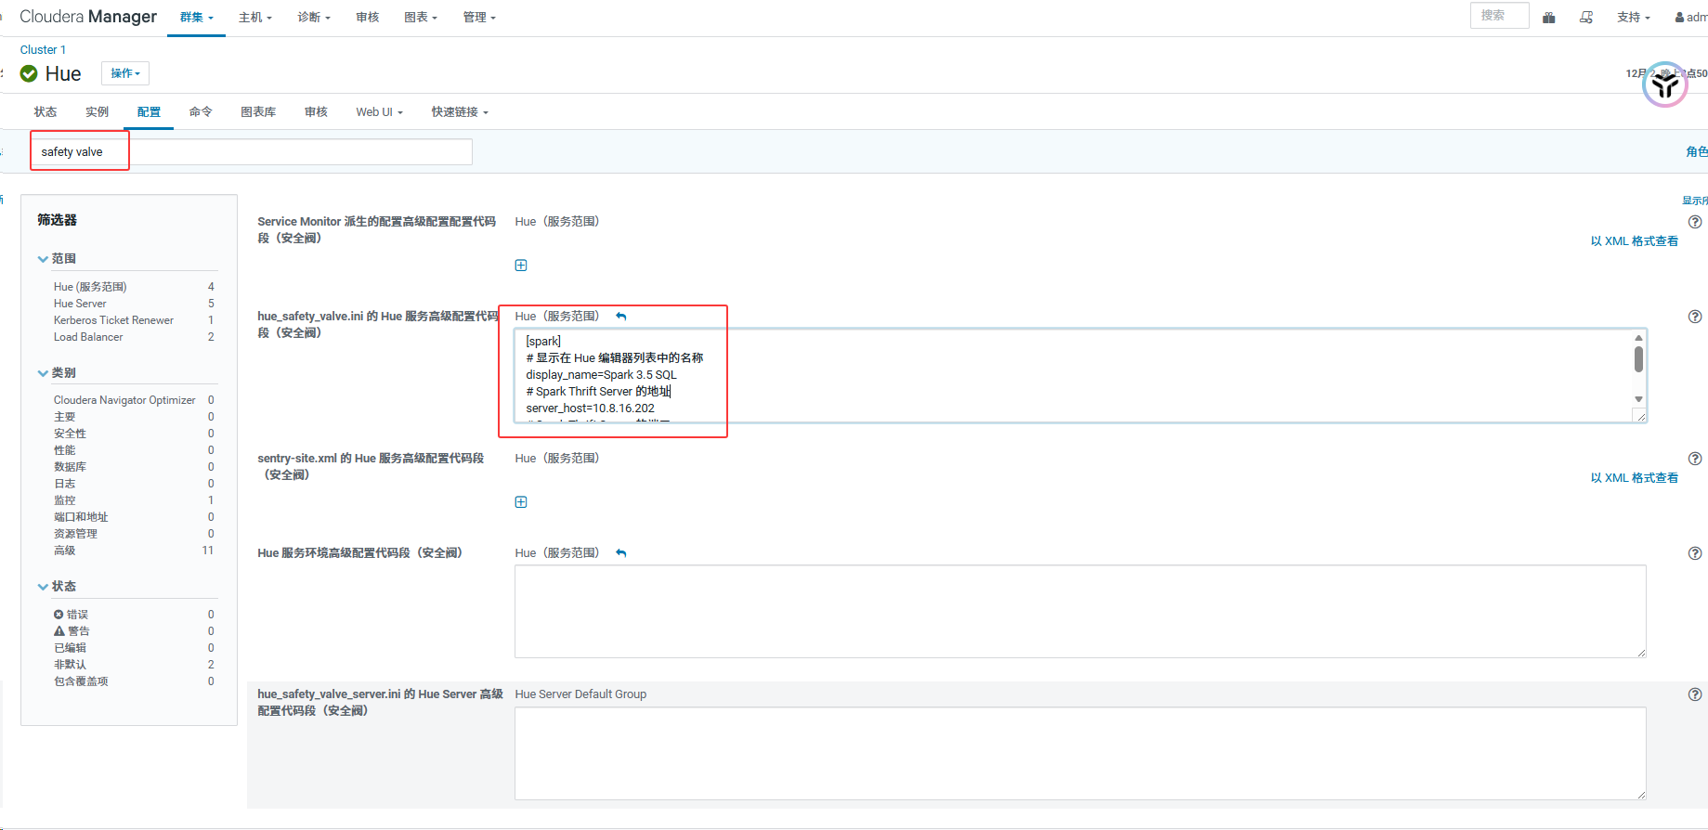Open help for Service Monitor safety valve
The image size is (1708, 830).
click(1695, 222)
